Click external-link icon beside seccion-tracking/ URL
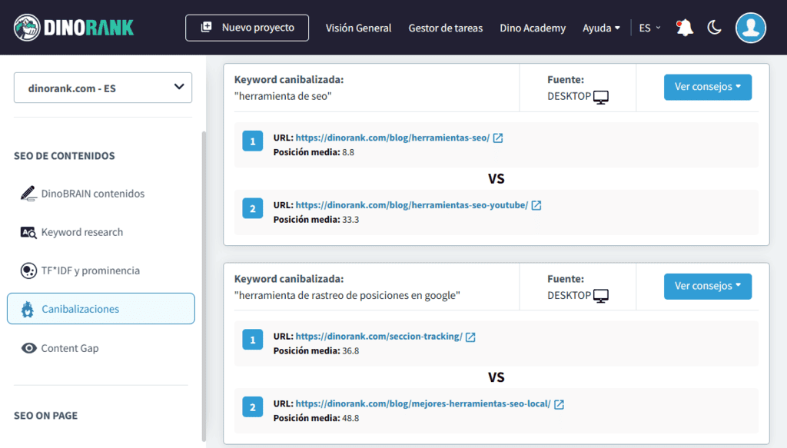The image size is (787, 448). (470, 337)
